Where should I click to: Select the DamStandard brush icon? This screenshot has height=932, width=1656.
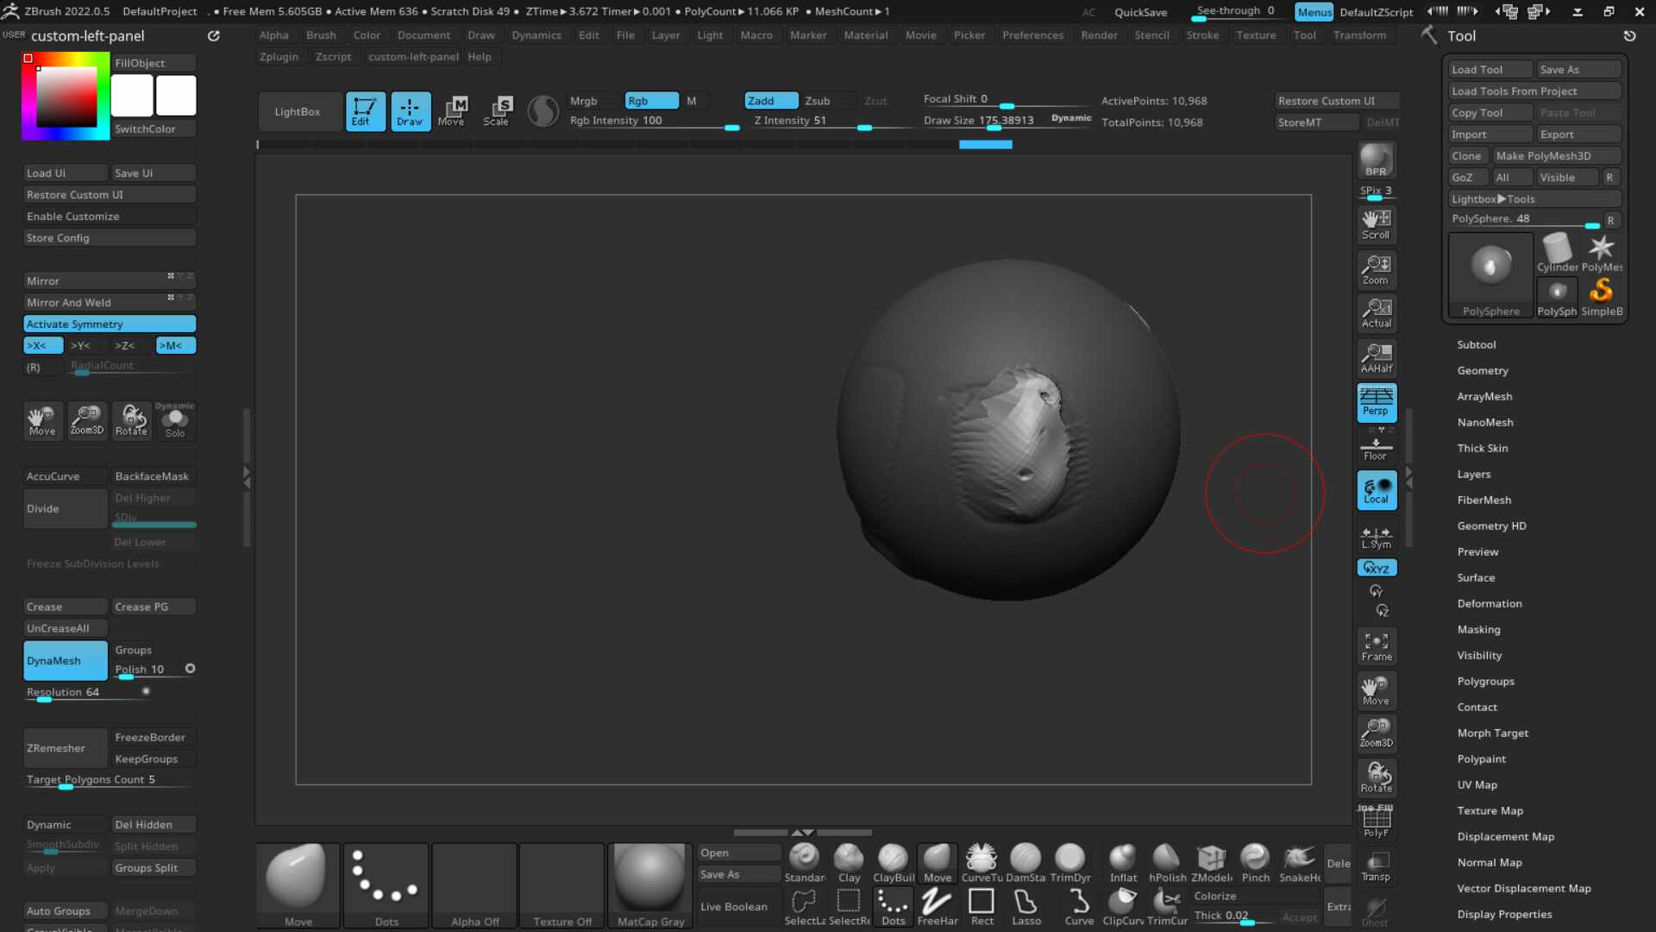1026,864
